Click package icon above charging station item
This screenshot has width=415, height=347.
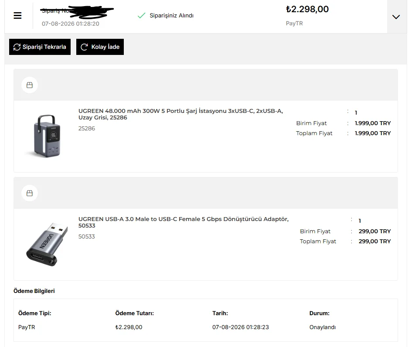30,85
